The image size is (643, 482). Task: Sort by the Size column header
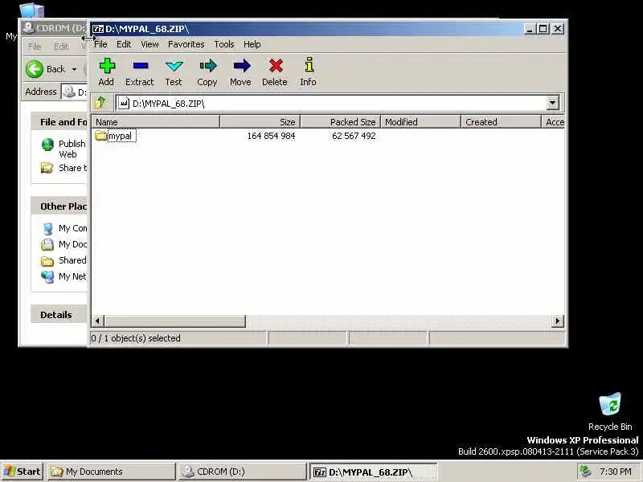click(x=260, y=122)
